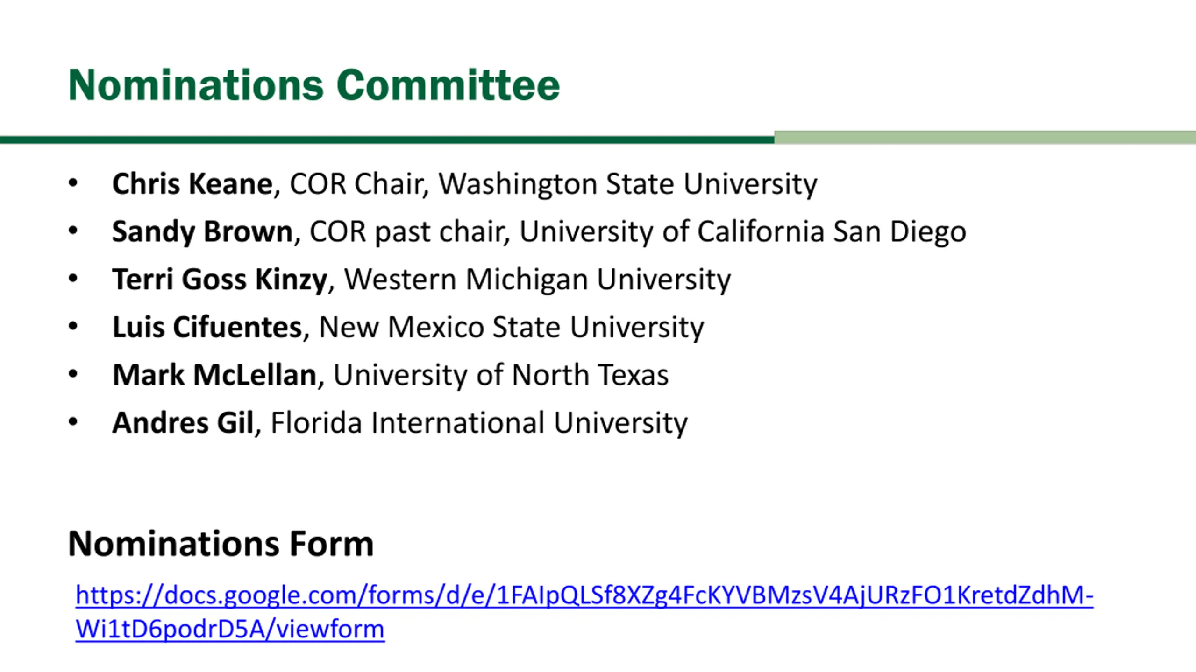This screenshot has height=672, width=1196.
Task: Click 'University of North Texas' text
Action: [501, 375]
